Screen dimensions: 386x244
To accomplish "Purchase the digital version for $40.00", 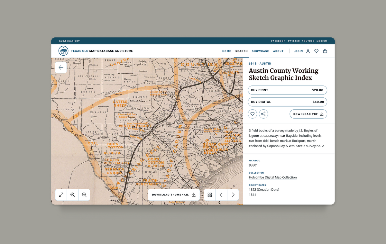I will click(287, 102).
